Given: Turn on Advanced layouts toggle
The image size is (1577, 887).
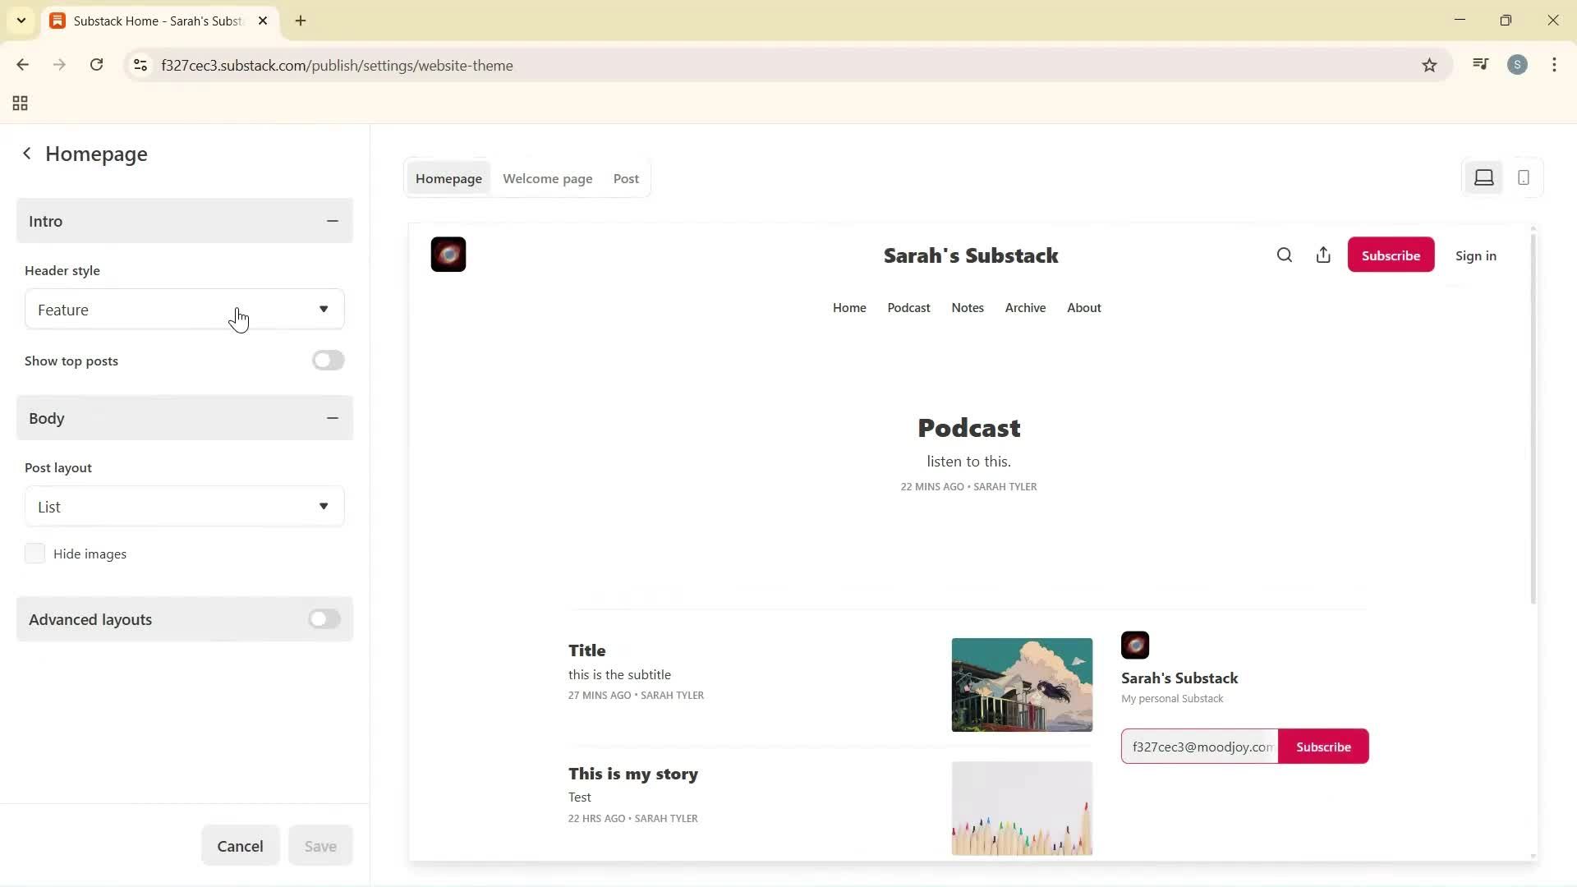Looking at the screenshot, I should [x=324, y=619].
